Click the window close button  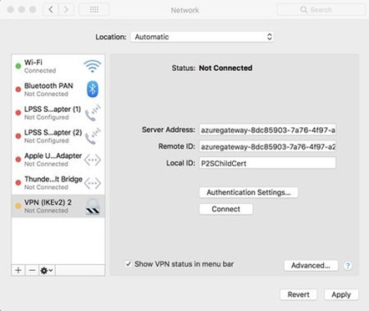tap(11, 10)
